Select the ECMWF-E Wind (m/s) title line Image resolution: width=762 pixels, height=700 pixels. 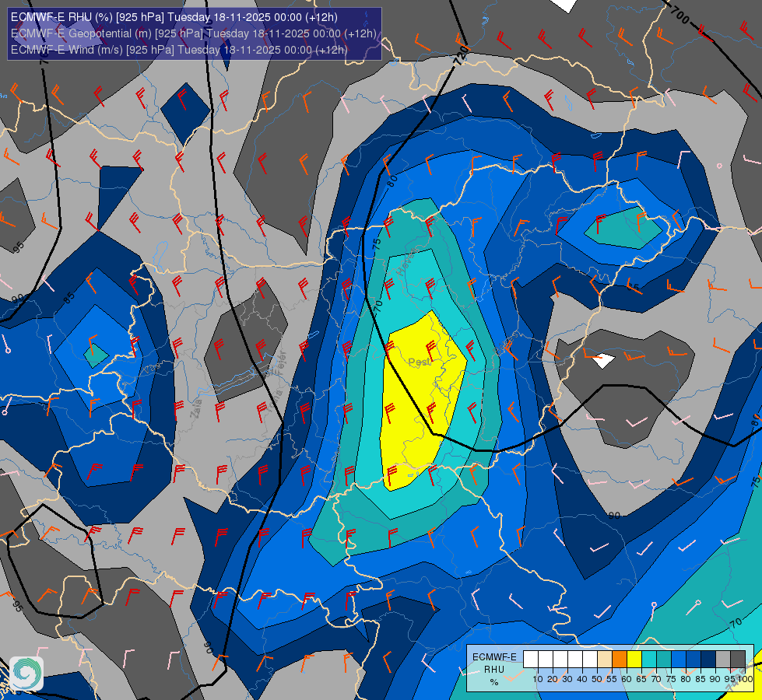[179, 50]
